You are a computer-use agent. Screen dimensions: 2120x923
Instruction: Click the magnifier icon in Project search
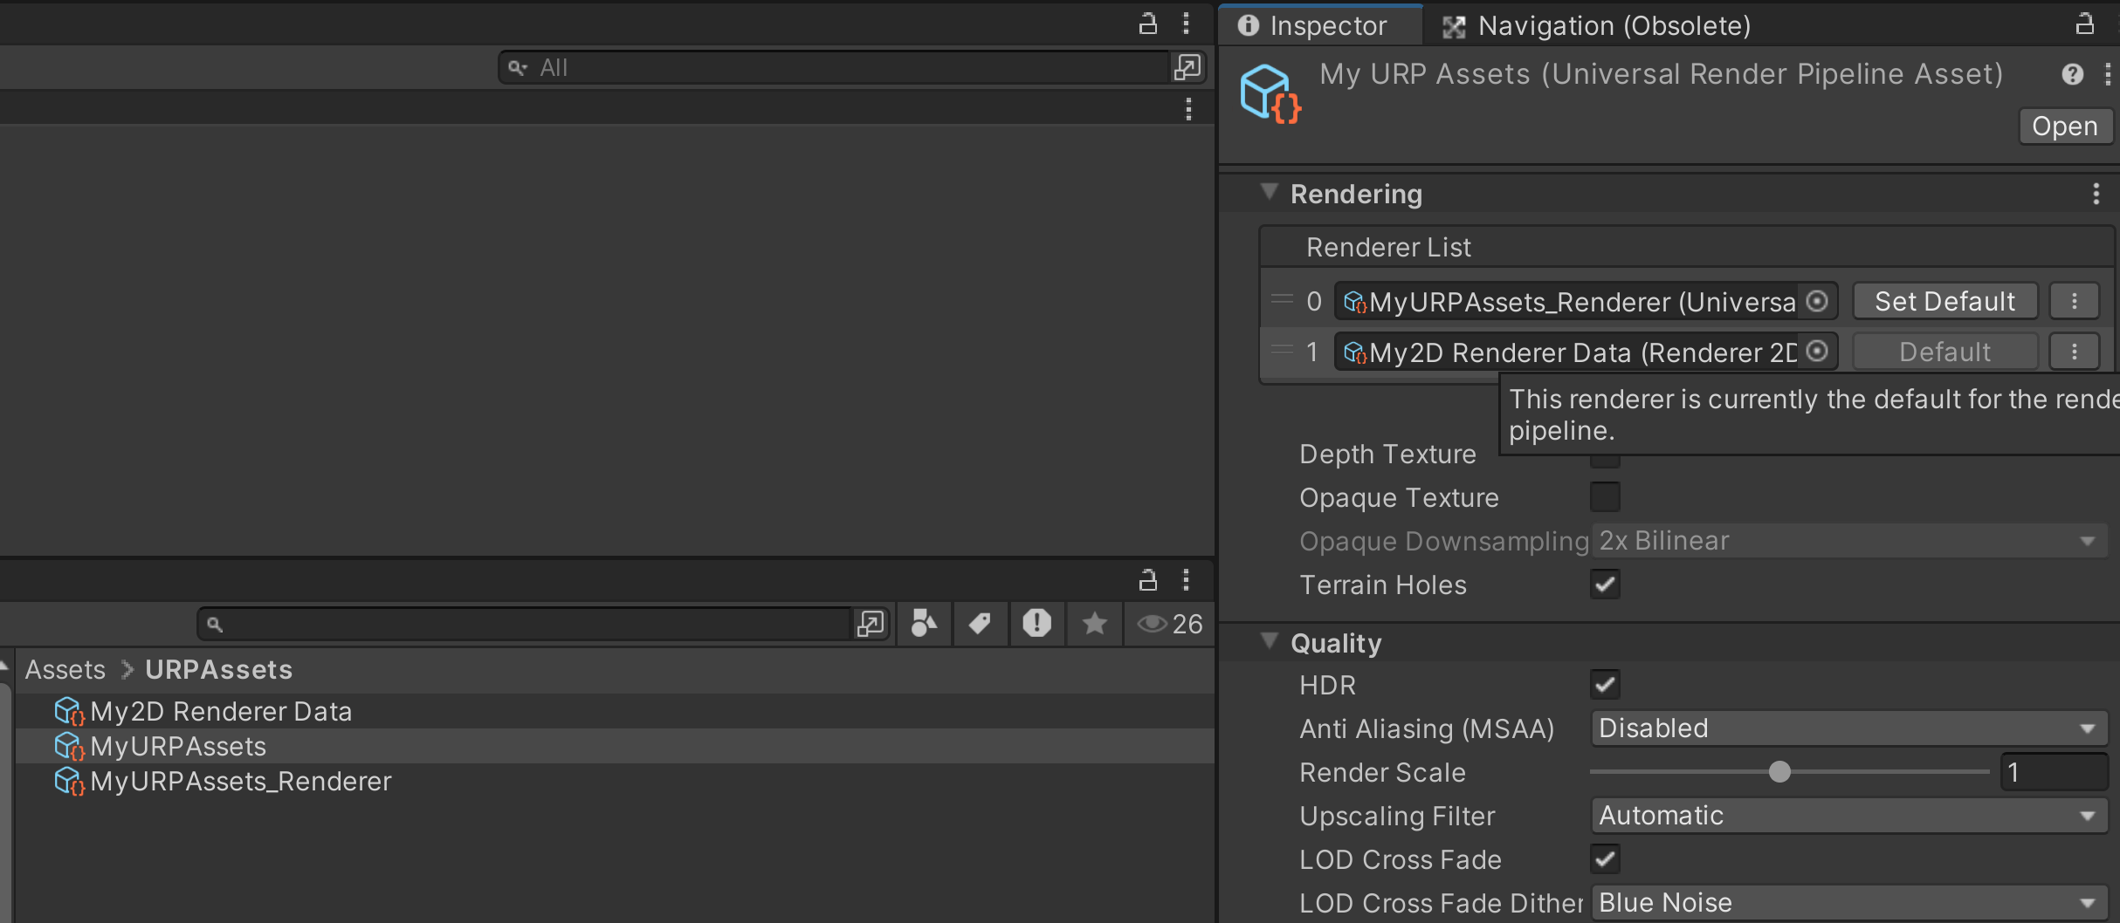(x=214, y=625)
